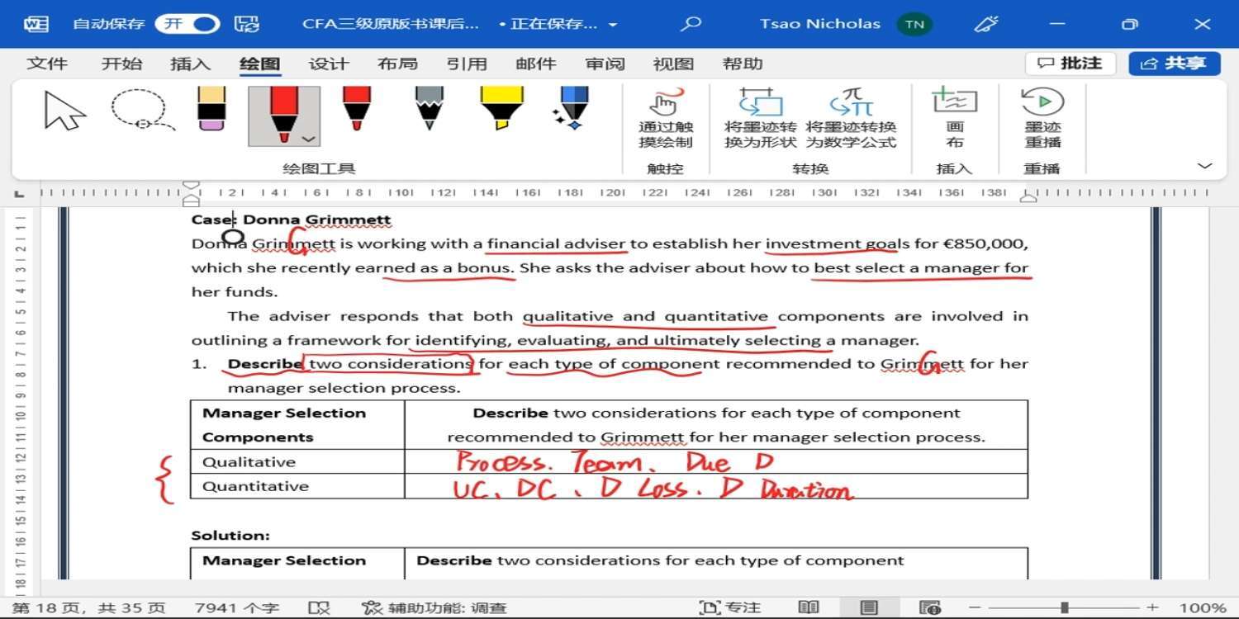Viewport: 1239px width, 619px height.
Task: Click the heading "Case: Donna Grimmett"
Action: [292, 220]
